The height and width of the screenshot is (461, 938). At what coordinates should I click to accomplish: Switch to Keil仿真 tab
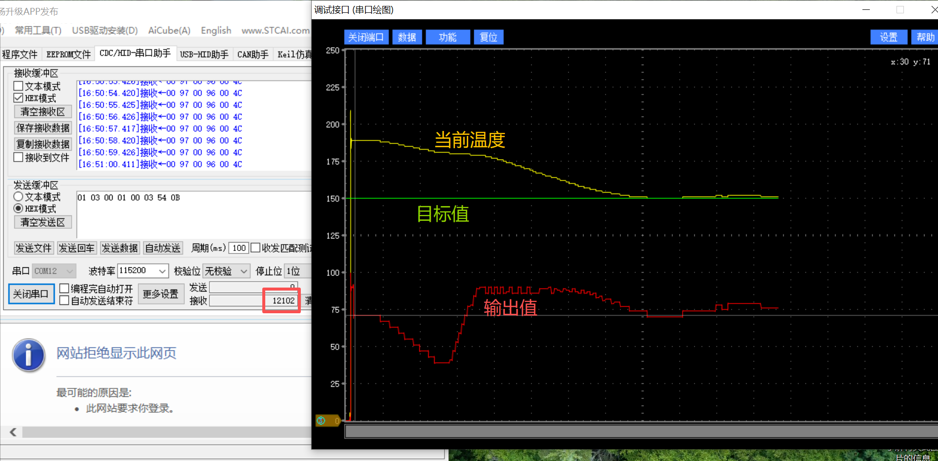[x=294, y=54]
